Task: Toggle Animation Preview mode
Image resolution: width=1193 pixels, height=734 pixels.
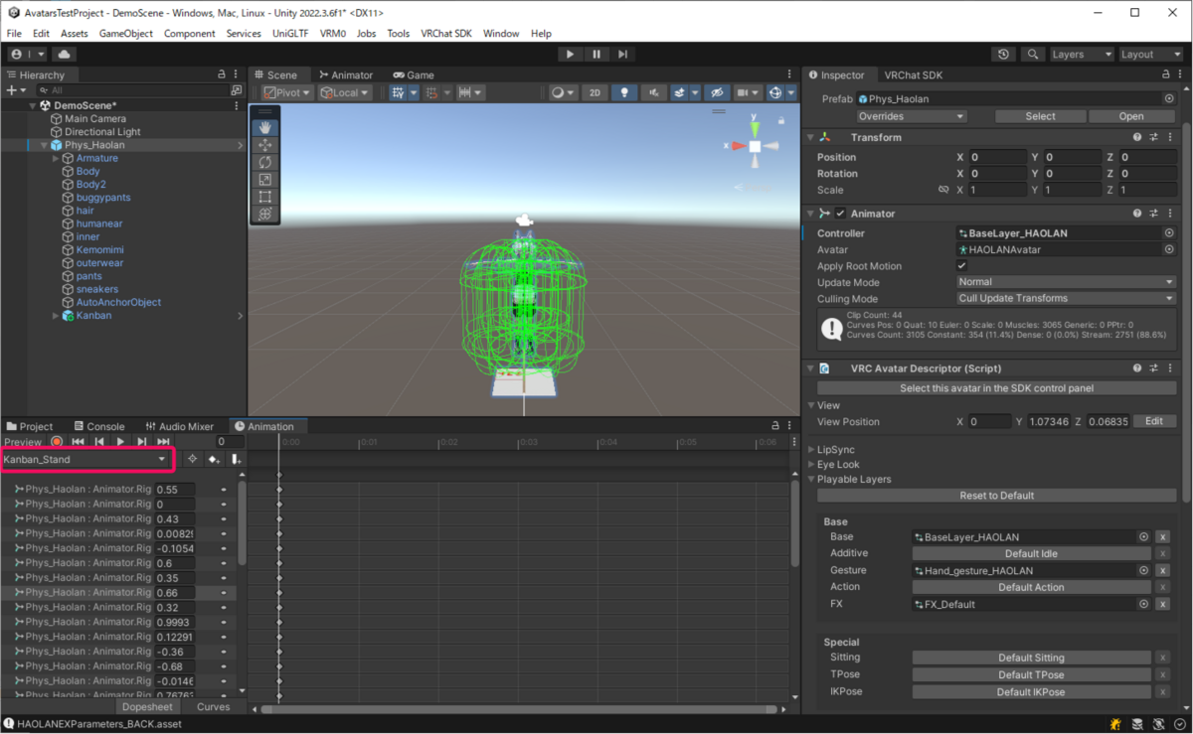Action: (23, 442)
